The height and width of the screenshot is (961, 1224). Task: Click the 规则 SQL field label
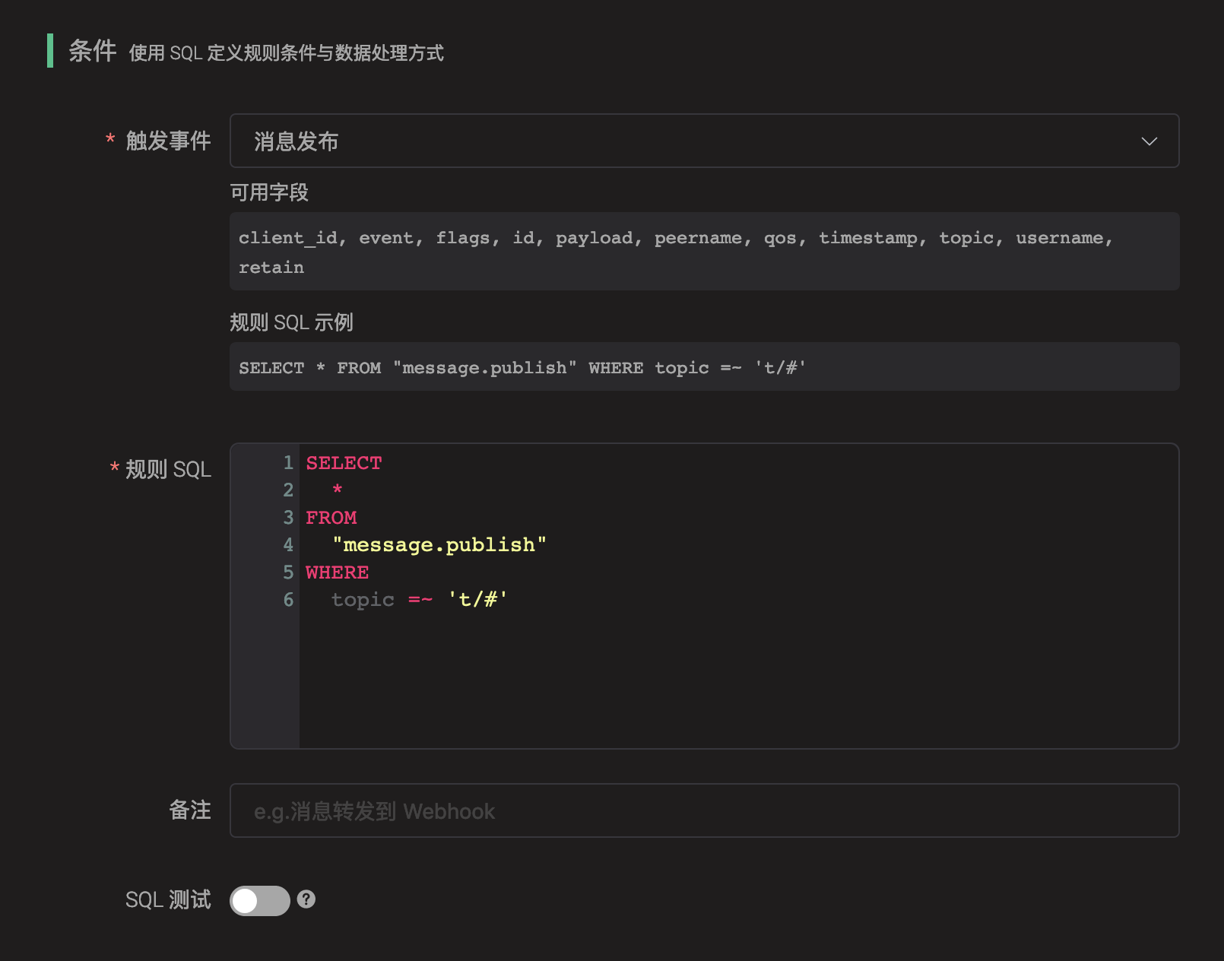click(x=168, y=470)
